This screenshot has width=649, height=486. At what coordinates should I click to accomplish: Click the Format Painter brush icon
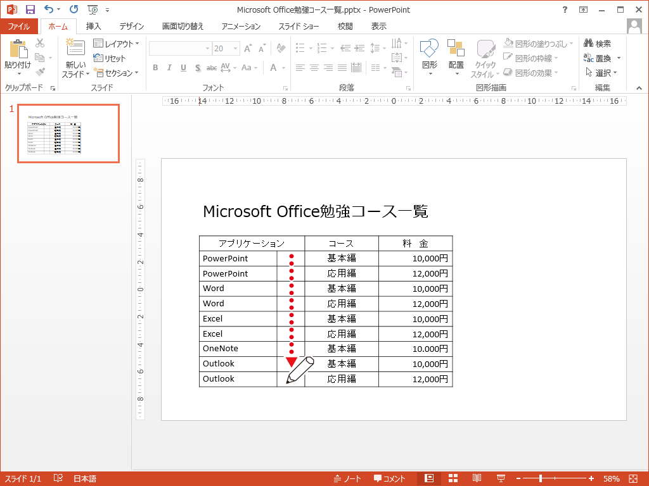pyautogui.click(x=40, y=72)
